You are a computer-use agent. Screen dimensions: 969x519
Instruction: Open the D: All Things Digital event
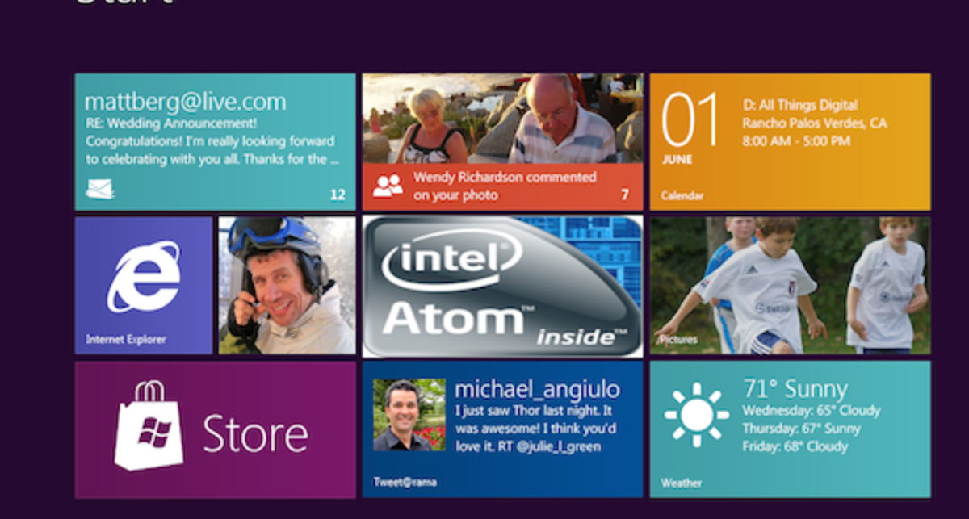799,106
